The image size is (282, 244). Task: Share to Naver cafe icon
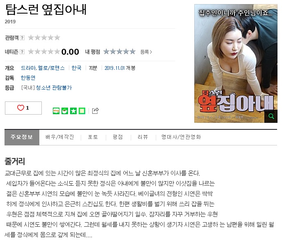pos(65,111)
